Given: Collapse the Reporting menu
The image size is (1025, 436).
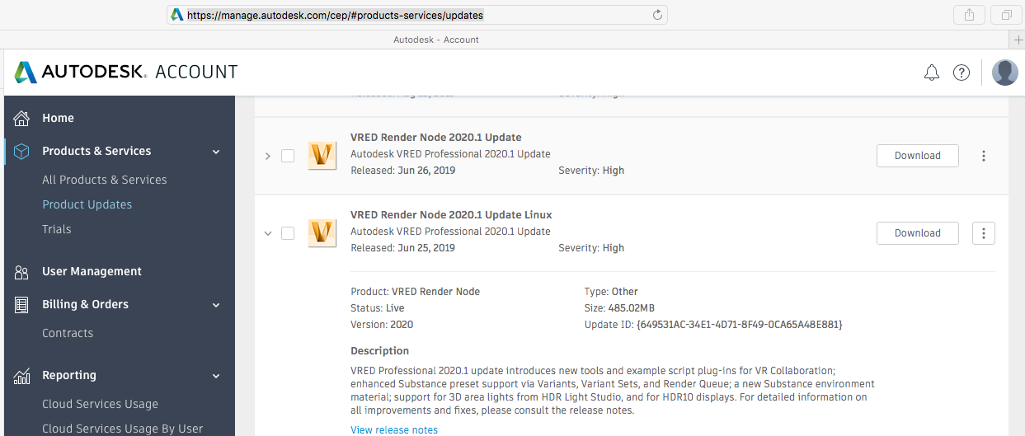Looking at the screenshot, I should (x=216, y=376).
